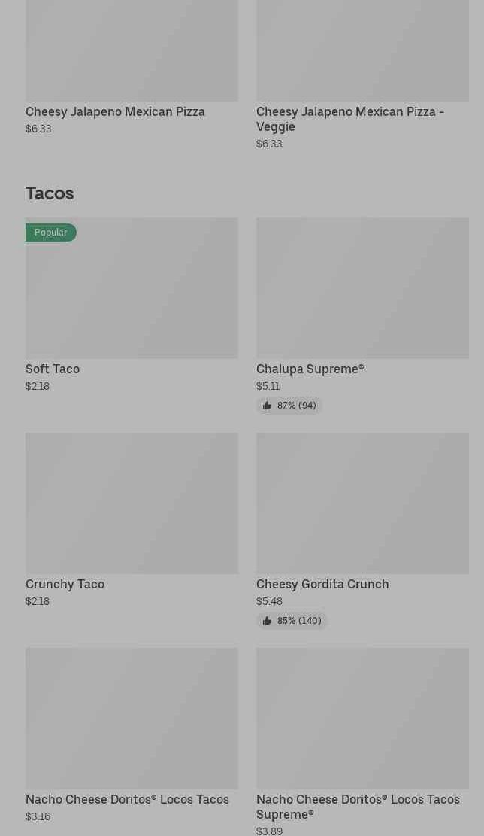Click thumbs-up icon under Cheesy Gordita Crunch
Viewport: 484px width, 836px height.
pos(267,621)
